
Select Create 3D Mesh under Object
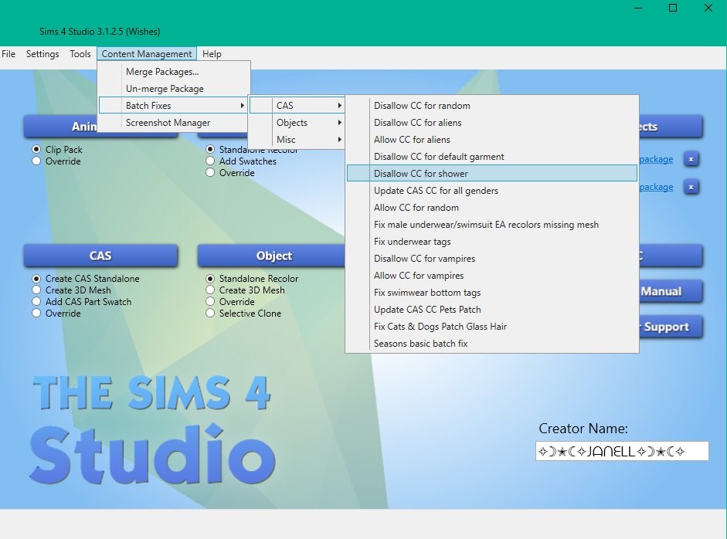pyautogui.click(x=210, y=290)
